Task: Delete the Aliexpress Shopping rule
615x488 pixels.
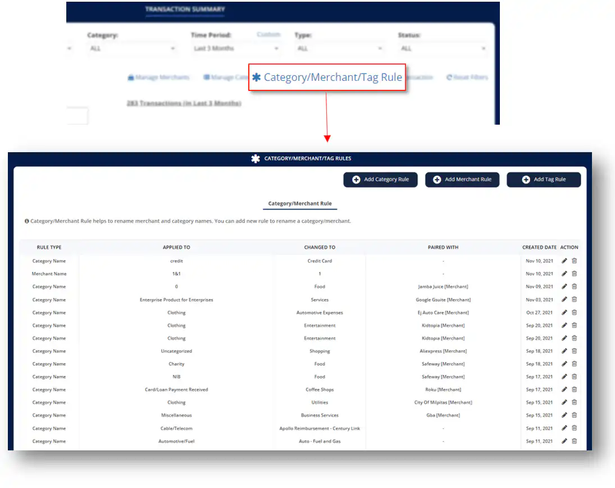Action: [574, 351]
